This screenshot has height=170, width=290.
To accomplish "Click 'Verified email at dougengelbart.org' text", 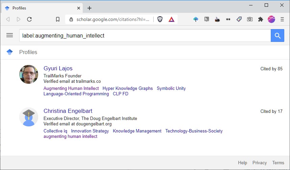I will (x=78, y=124).
